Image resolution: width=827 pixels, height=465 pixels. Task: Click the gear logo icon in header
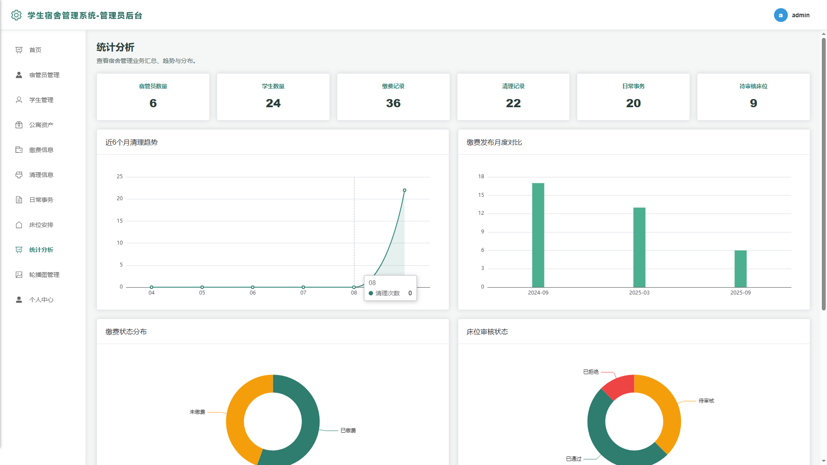(x=16, y=15)
